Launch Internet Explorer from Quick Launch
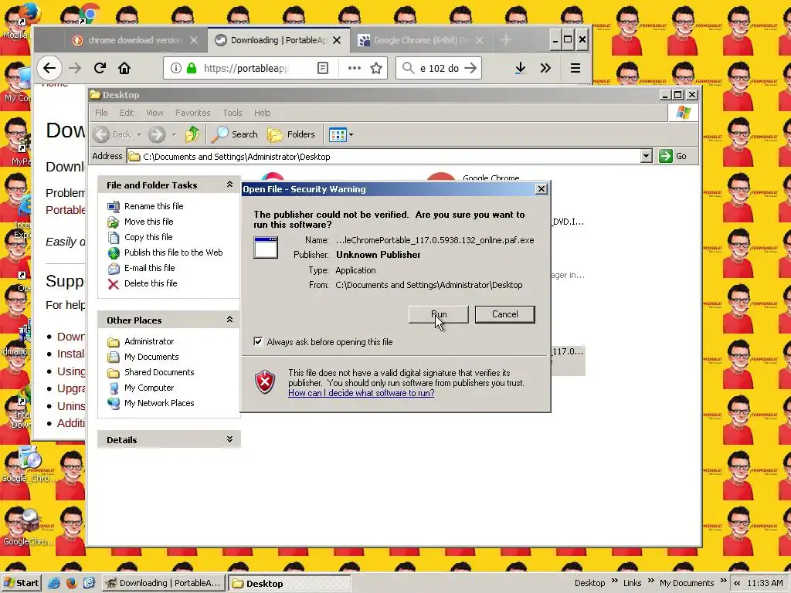Image resolution: width=791 pixels, height=593 pixels. click(x=54, y=583)
